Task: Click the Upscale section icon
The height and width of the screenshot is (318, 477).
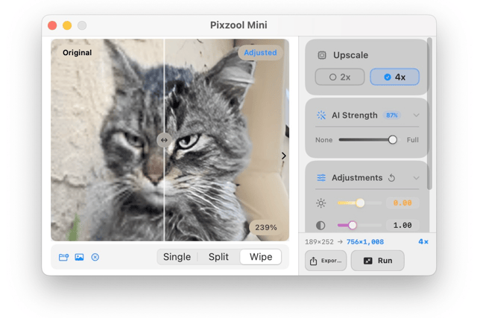Action: pos(322,55)
